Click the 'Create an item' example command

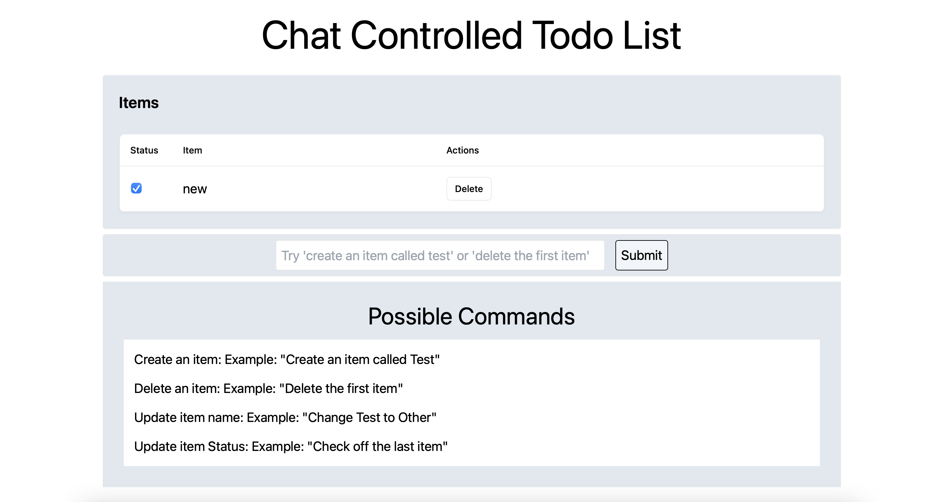pyautogui.click(x=287, y=360)
